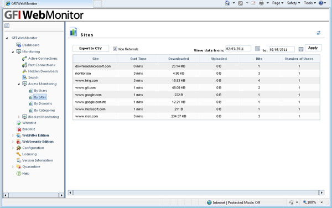Open calendar picker for the from date

(x=257, y=49)
